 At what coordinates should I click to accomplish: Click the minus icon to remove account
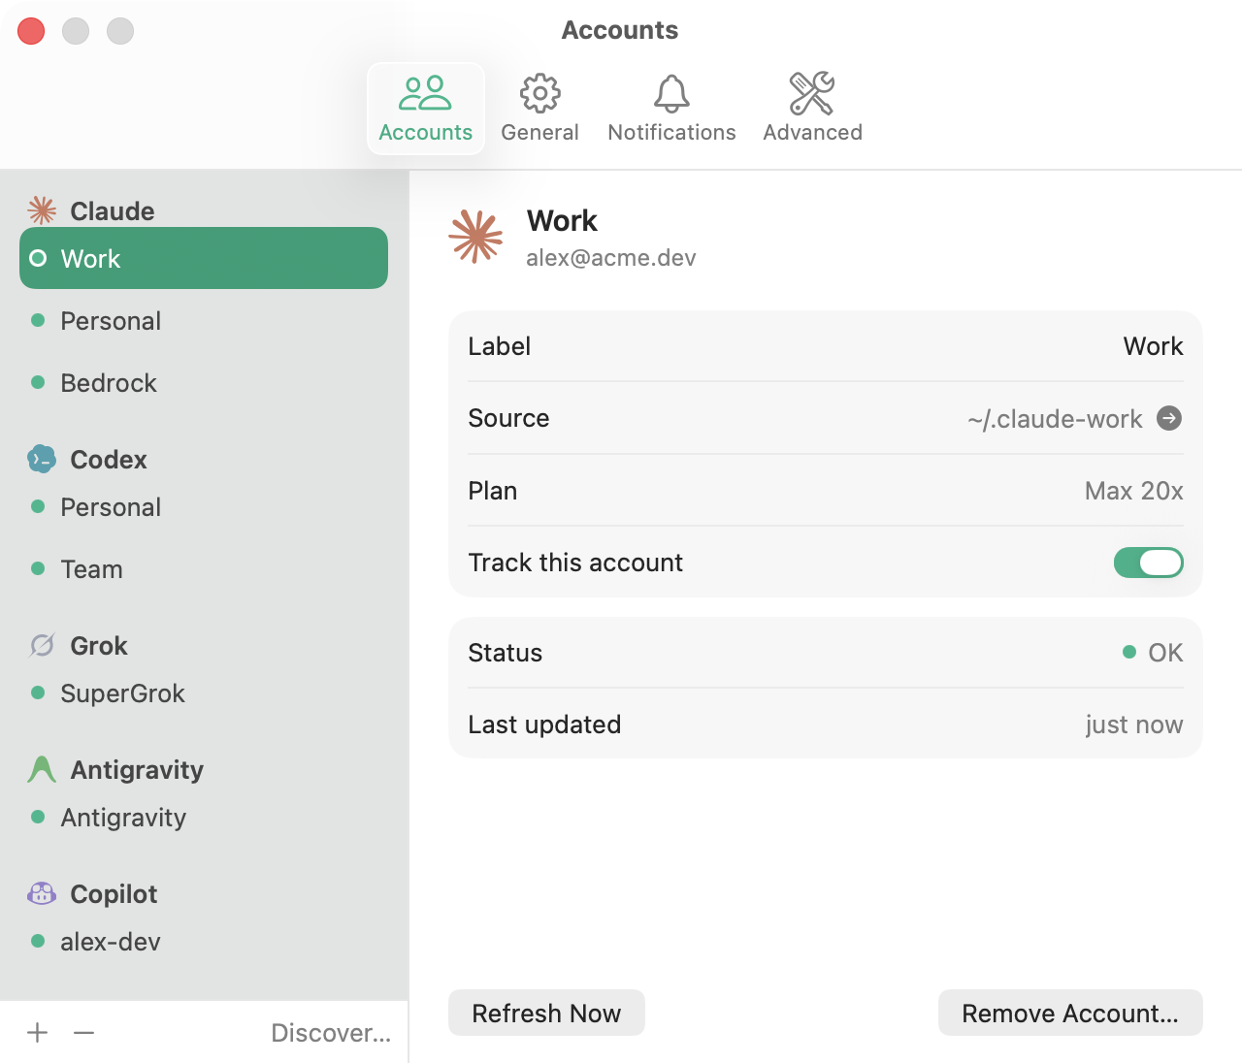84,1033
